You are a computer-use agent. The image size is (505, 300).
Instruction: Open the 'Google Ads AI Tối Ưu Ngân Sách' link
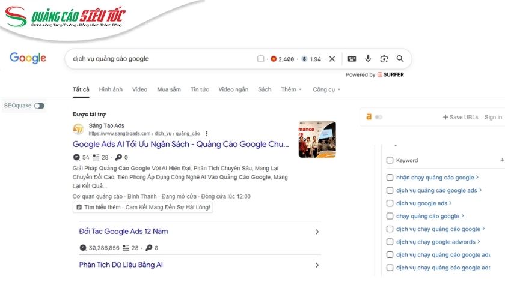[x=180, y=145]
